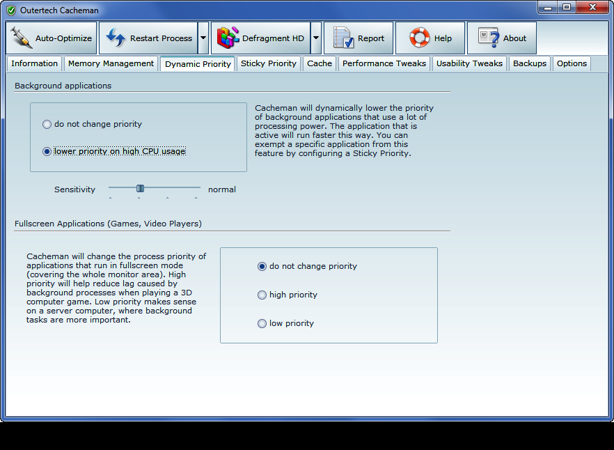This screenshot has width=614, height=450.
Task: Close the Cacheman window
Action: pyautogui.click(x=593, y=7)
